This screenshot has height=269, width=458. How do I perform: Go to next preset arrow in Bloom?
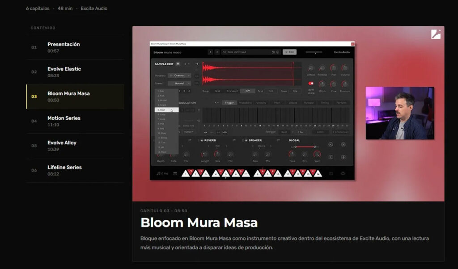pyautogui.click(x=217, y=52)
